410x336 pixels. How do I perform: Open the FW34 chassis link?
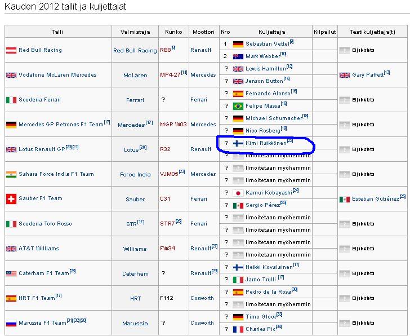167,249
